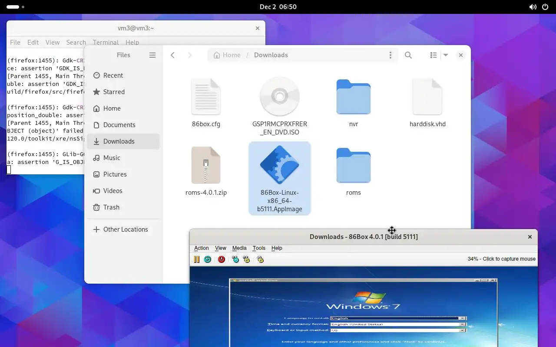
Task: Go forward in the Files window
Action: pyautogui.click(x=189, y=55)
